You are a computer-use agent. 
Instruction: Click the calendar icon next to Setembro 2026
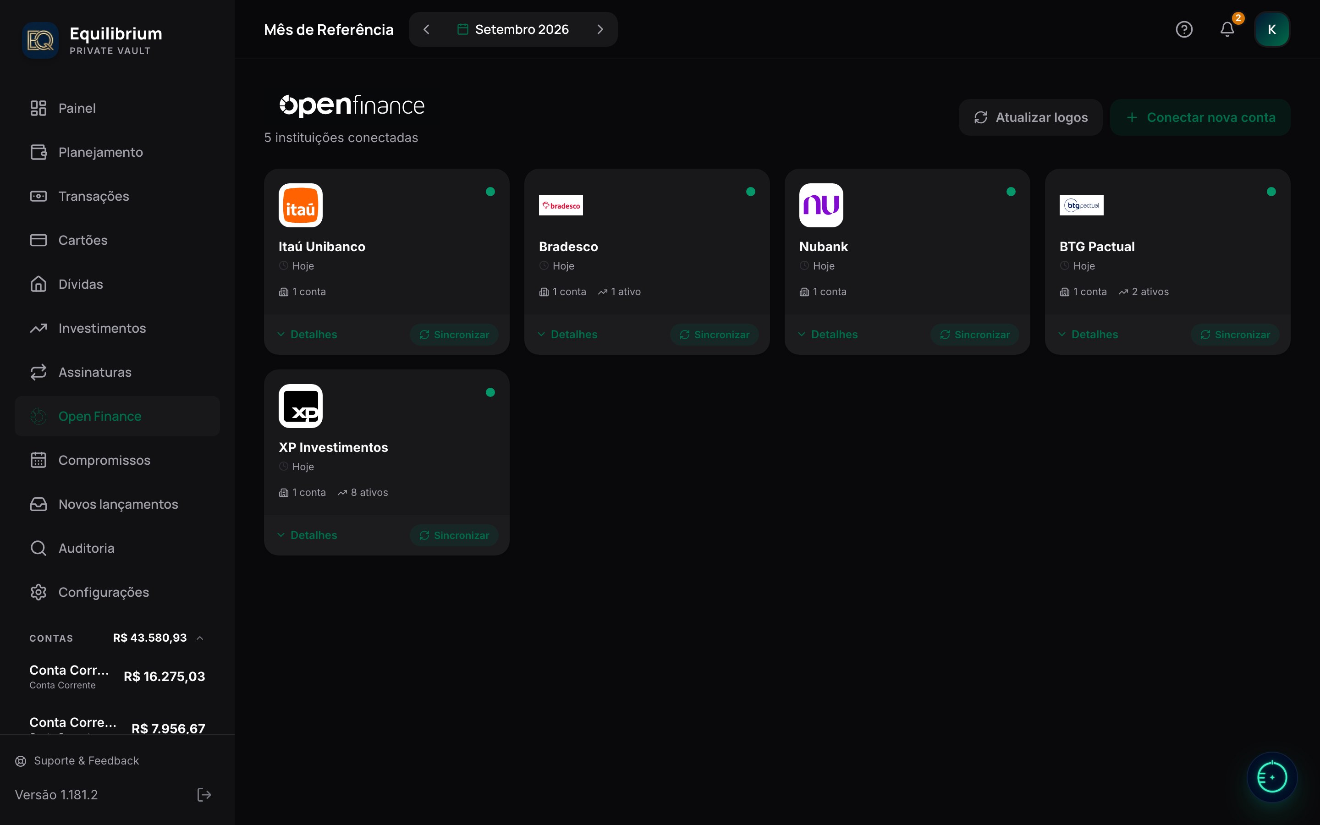coord(462,29)
